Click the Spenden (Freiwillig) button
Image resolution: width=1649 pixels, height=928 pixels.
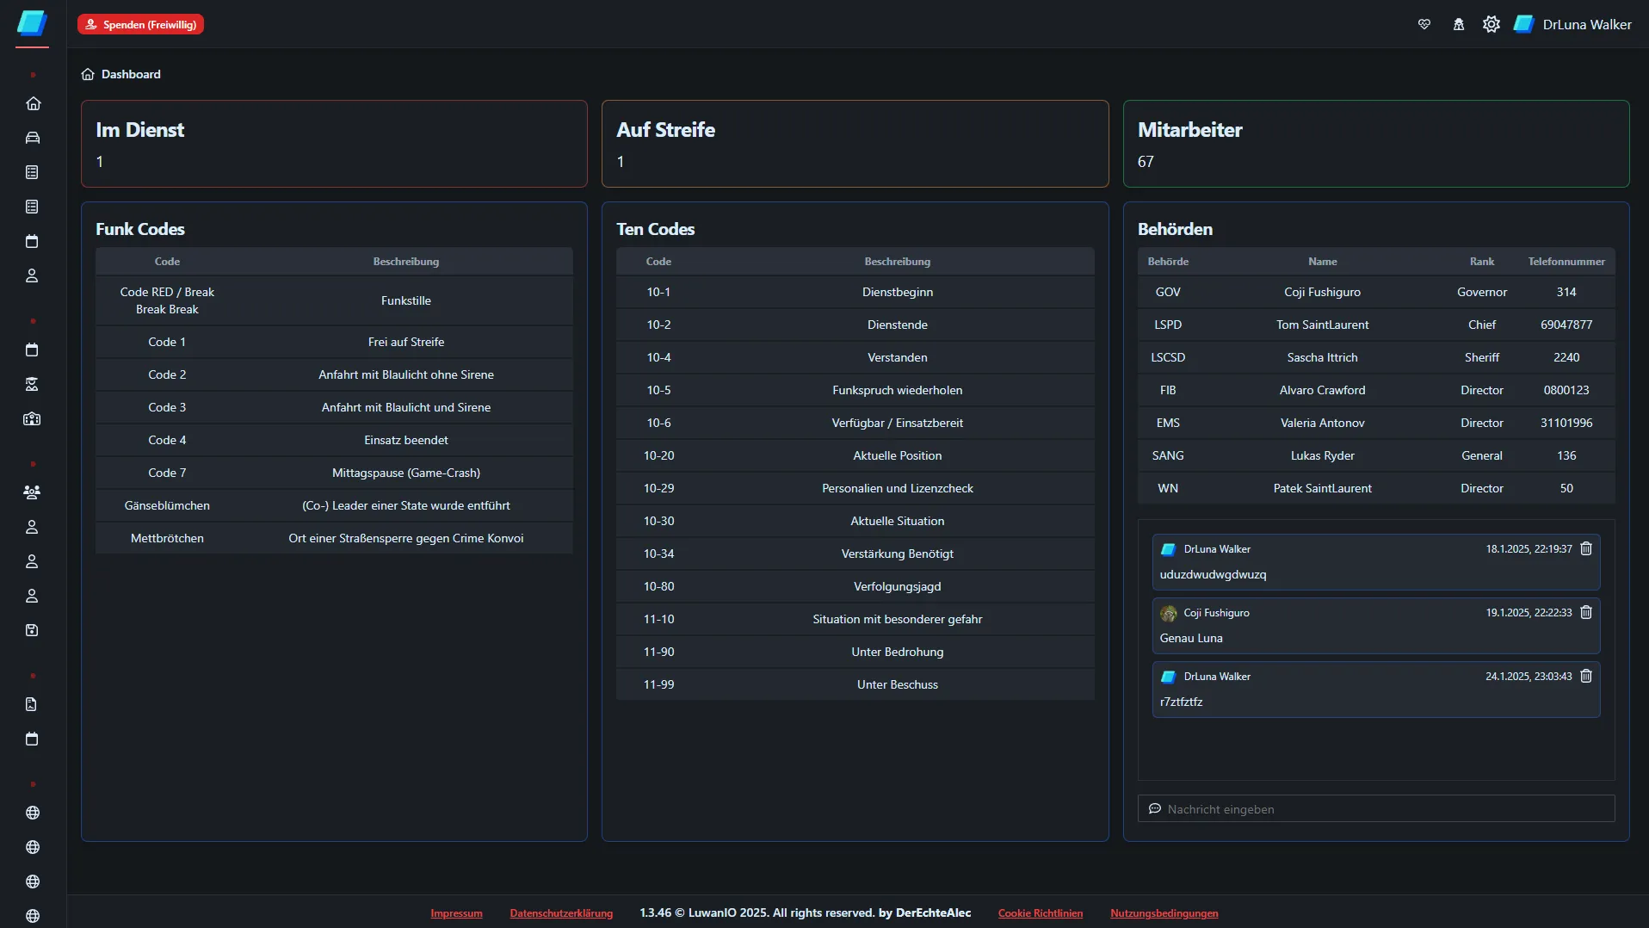point(140,24)
